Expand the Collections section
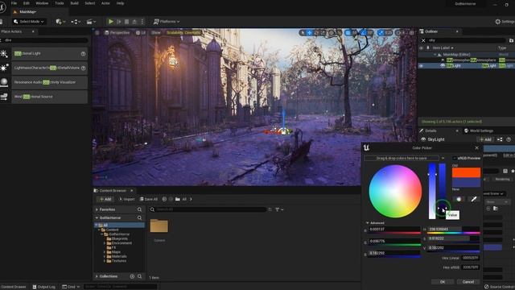This screenshot has height=290, width=515. [97, 276]
